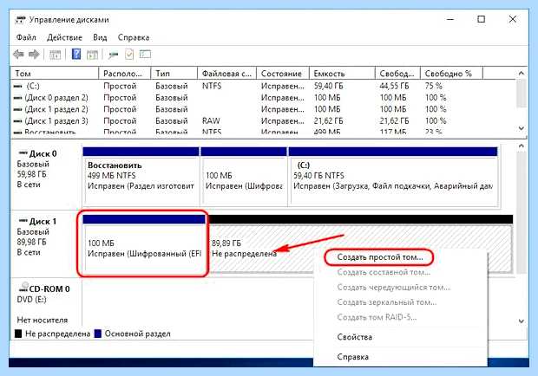Sort by the Файловая с... column header
538x376 pixels.
(x=227, y=74)
